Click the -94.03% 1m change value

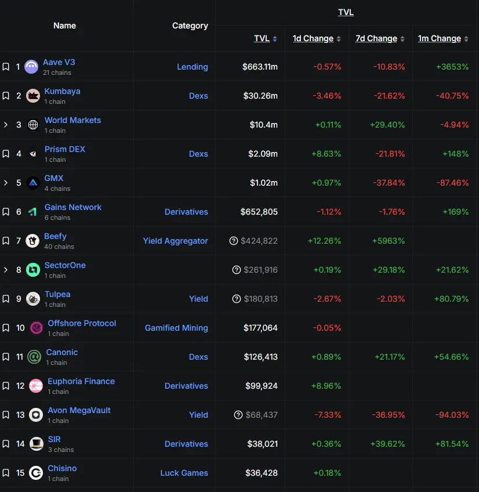click(452, 415)
